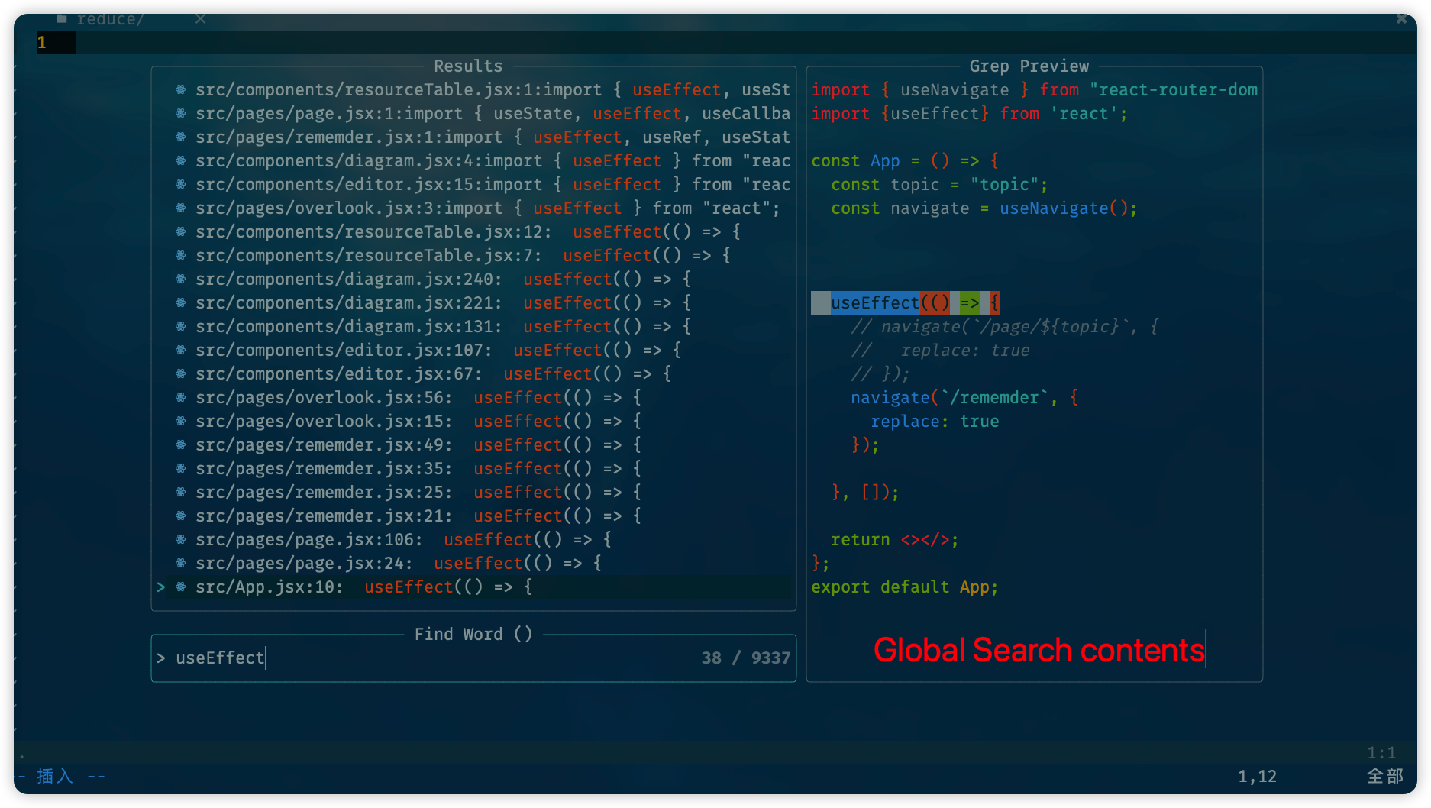The width and height of the screenshot is (1431, 808).
Task: Click the React icon beside page.jsx:106 result
Action: coord(181,539)
